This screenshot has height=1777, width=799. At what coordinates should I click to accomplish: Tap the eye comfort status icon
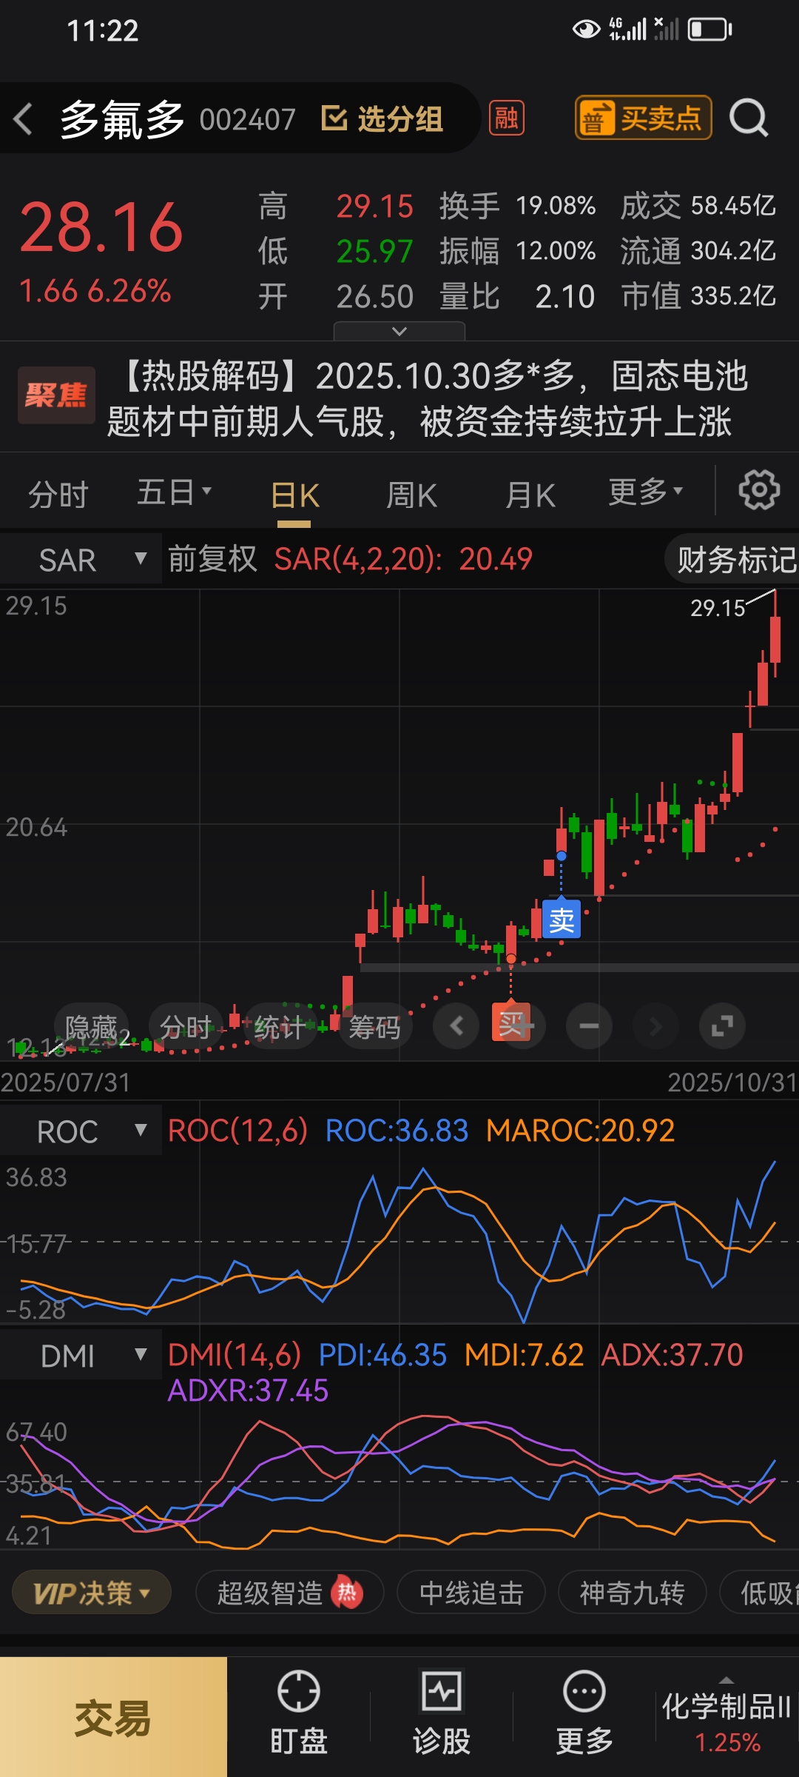click(x=586, y=30)
